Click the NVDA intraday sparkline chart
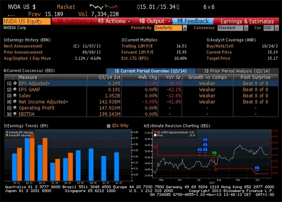The height and width of the screenshot is (202, 282). 104,7
